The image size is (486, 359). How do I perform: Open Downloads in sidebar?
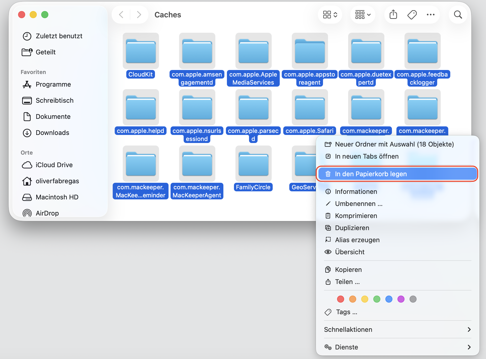pos(60,133)
